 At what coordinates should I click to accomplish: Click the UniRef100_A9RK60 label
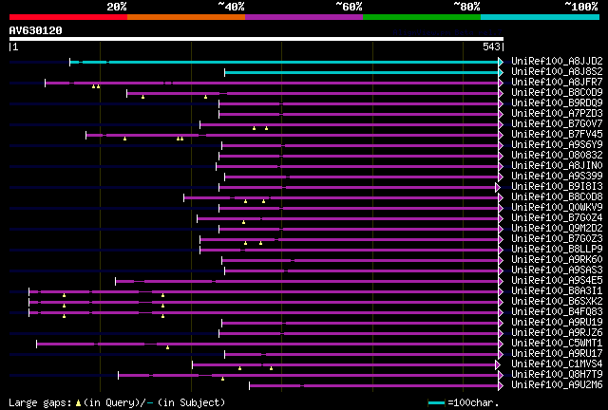pyautogui.click(x=557, y=259)
